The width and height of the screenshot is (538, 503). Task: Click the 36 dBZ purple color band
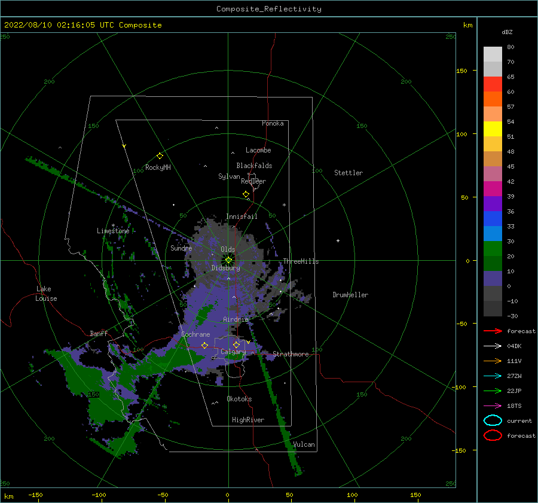click(493, 203)
